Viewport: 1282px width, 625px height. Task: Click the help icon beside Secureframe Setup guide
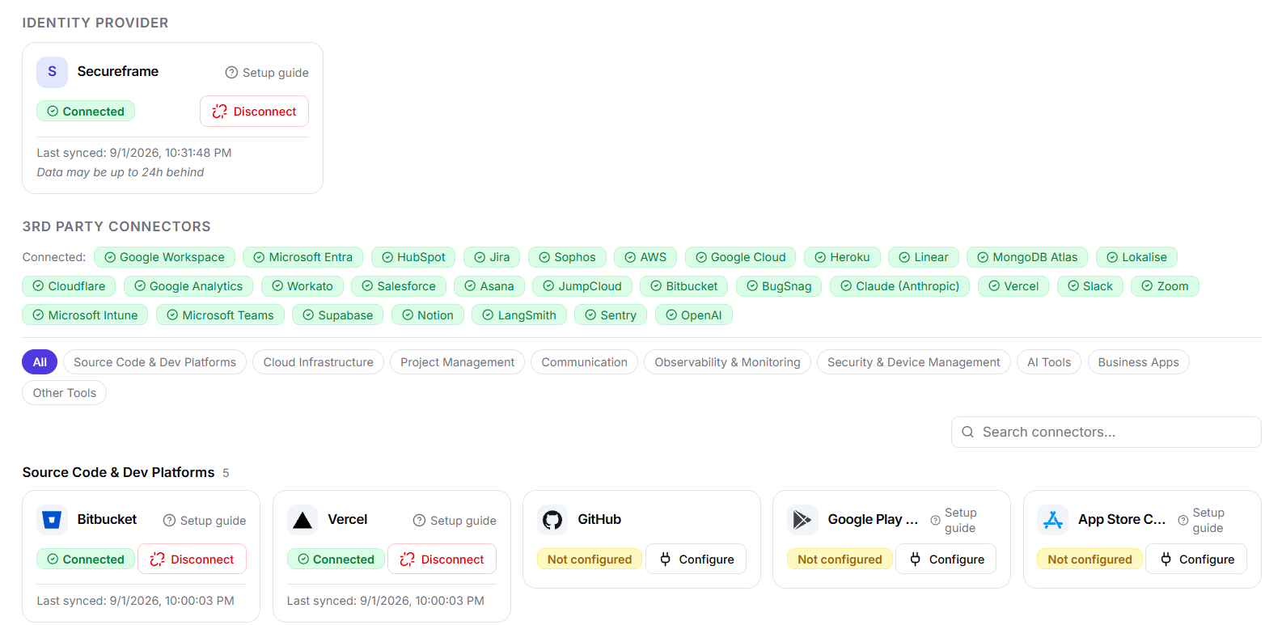(x=231, y=73)
